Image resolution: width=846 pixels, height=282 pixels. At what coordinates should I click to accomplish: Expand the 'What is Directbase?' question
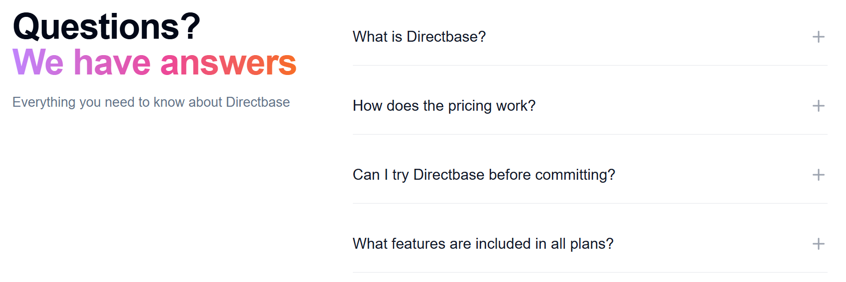pos(419,37)
